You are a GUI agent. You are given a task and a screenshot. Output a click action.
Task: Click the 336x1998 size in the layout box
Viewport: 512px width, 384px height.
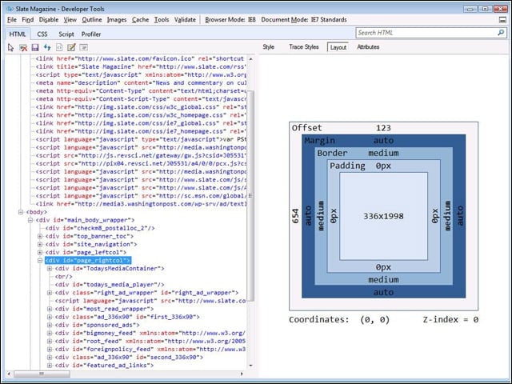383,216
